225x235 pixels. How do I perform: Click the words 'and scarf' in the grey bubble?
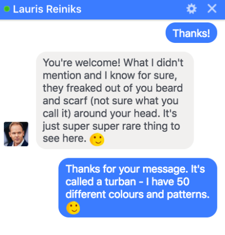pyautogui.click(x=65, y=101)
